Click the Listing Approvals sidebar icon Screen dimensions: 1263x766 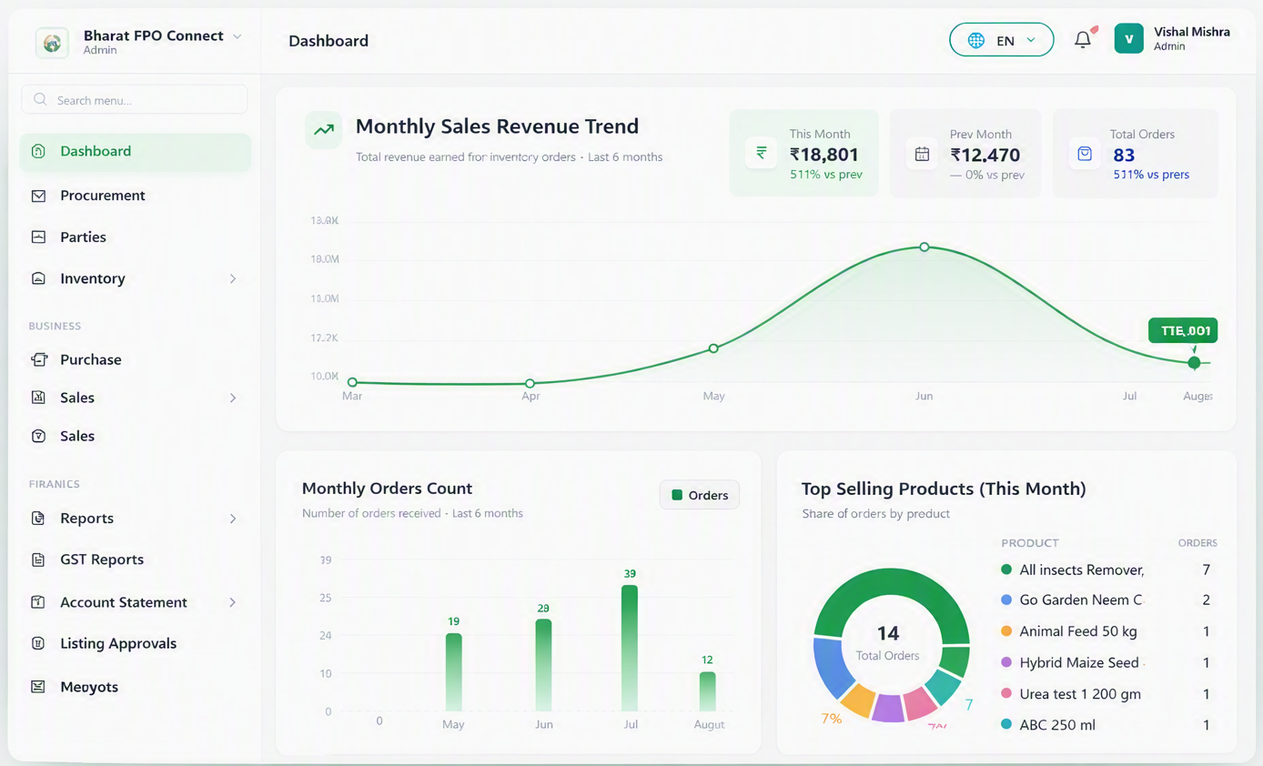coord(38,643)
